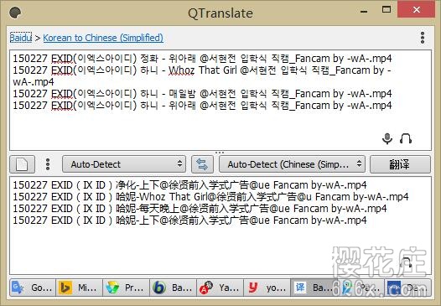The image size is (441, 306).
Task: Open the three-dot menu beside clear button
Action: tap(48, 164)
